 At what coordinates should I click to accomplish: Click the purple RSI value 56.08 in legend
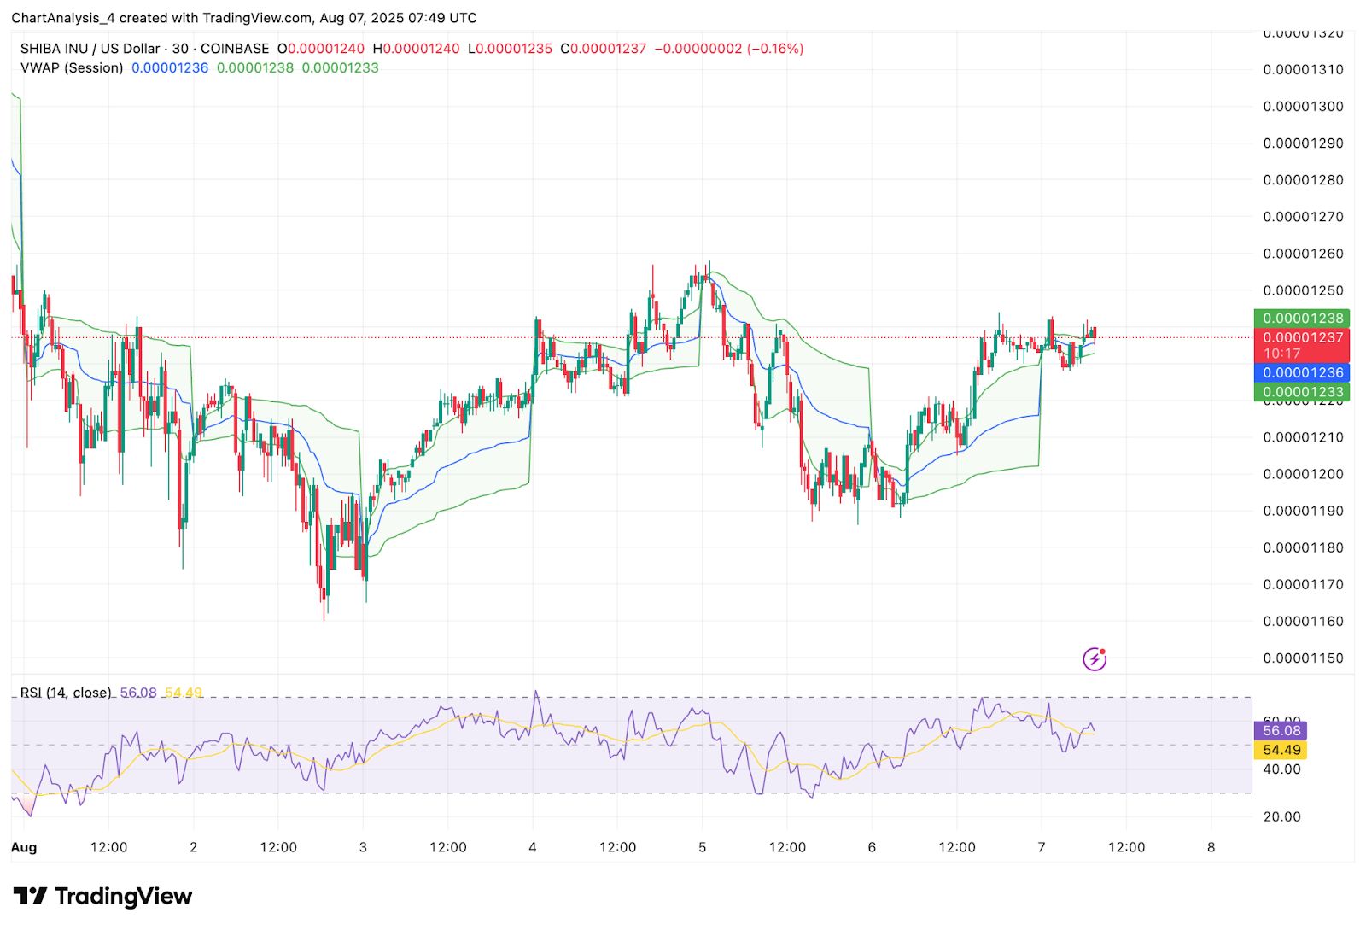[138, 693]
